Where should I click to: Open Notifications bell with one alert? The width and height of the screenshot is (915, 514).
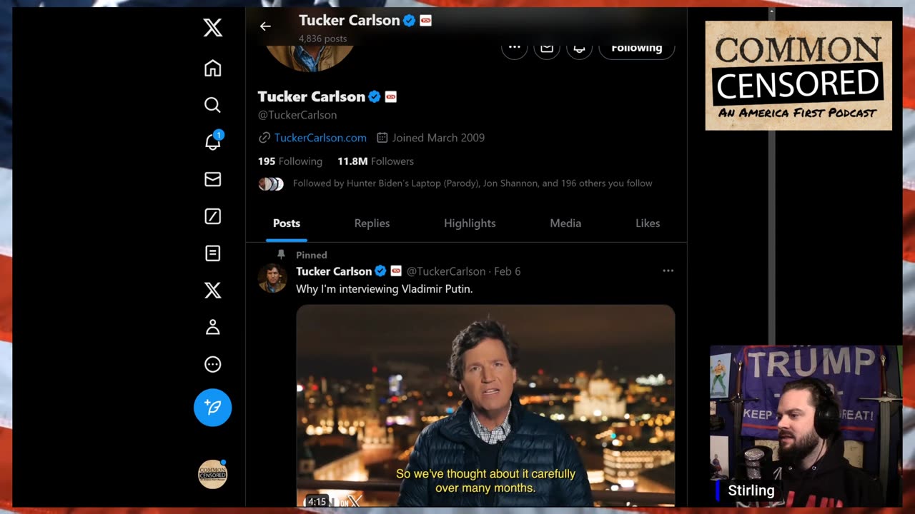click(213, 141)
